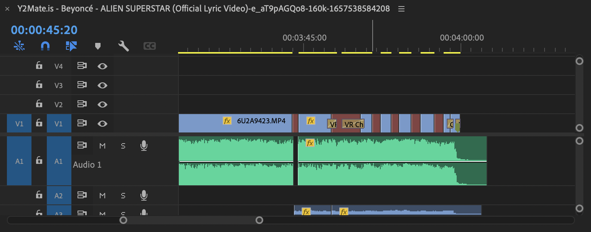591x232 pixels.
Task: Hide track V2 output with eye icon
Action: pyautogui.click(x=102, y=105)
